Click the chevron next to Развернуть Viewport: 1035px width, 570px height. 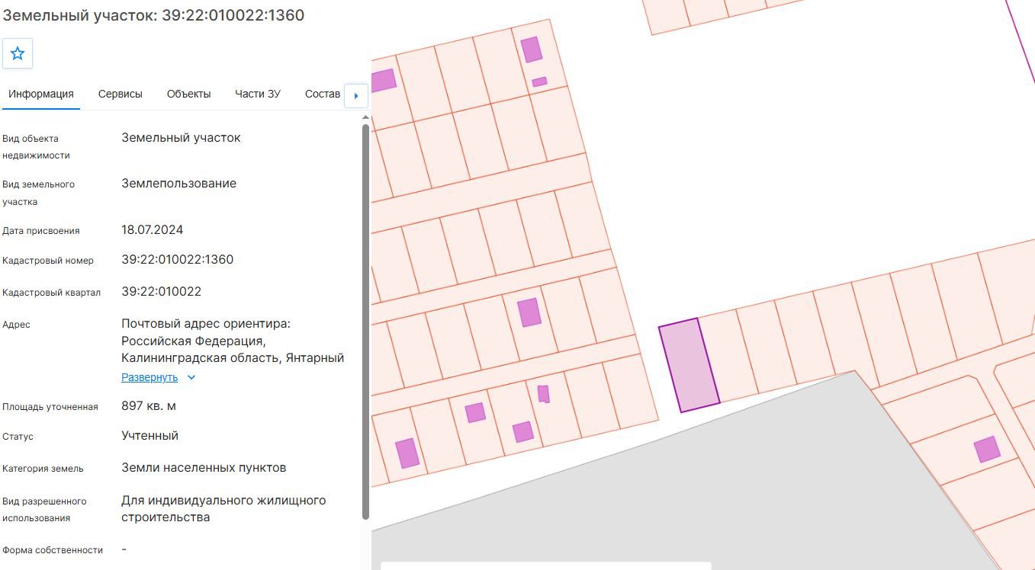191,377
